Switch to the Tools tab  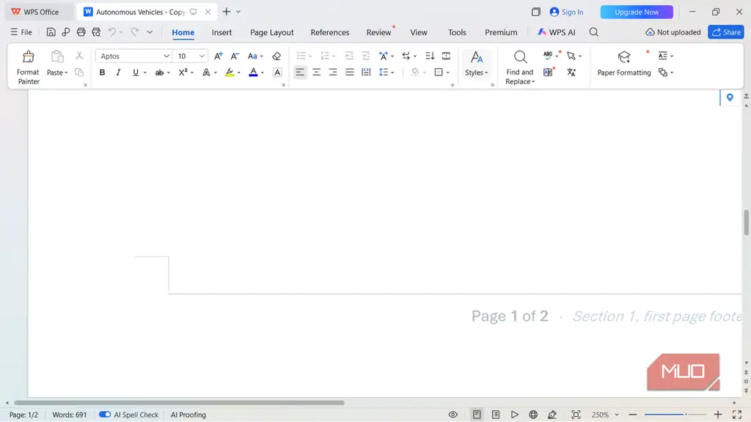(457, 32)
